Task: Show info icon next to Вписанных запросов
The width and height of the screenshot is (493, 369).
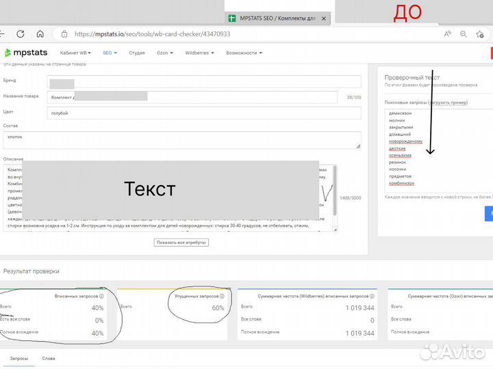Action: point(101,296)
